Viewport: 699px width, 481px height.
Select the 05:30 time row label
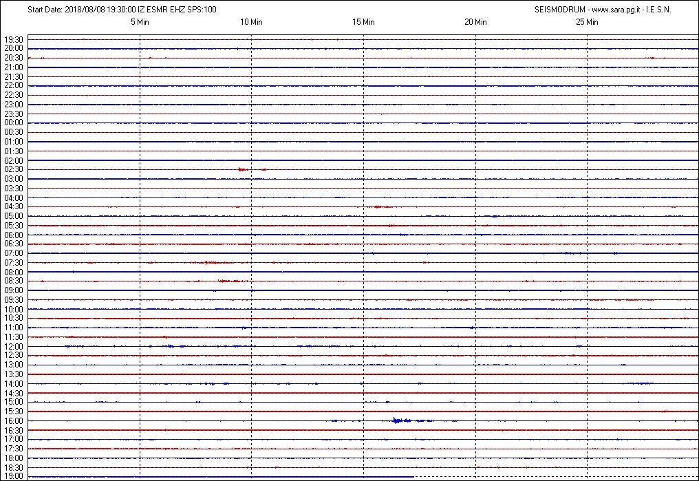[14, 226]
